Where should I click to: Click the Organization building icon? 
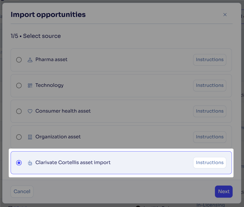pos(30,137)
